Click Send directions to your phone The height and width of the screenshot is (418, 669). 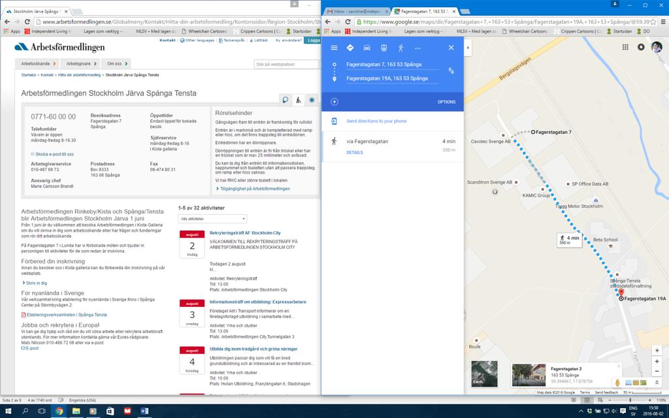[x=376, y=121]
